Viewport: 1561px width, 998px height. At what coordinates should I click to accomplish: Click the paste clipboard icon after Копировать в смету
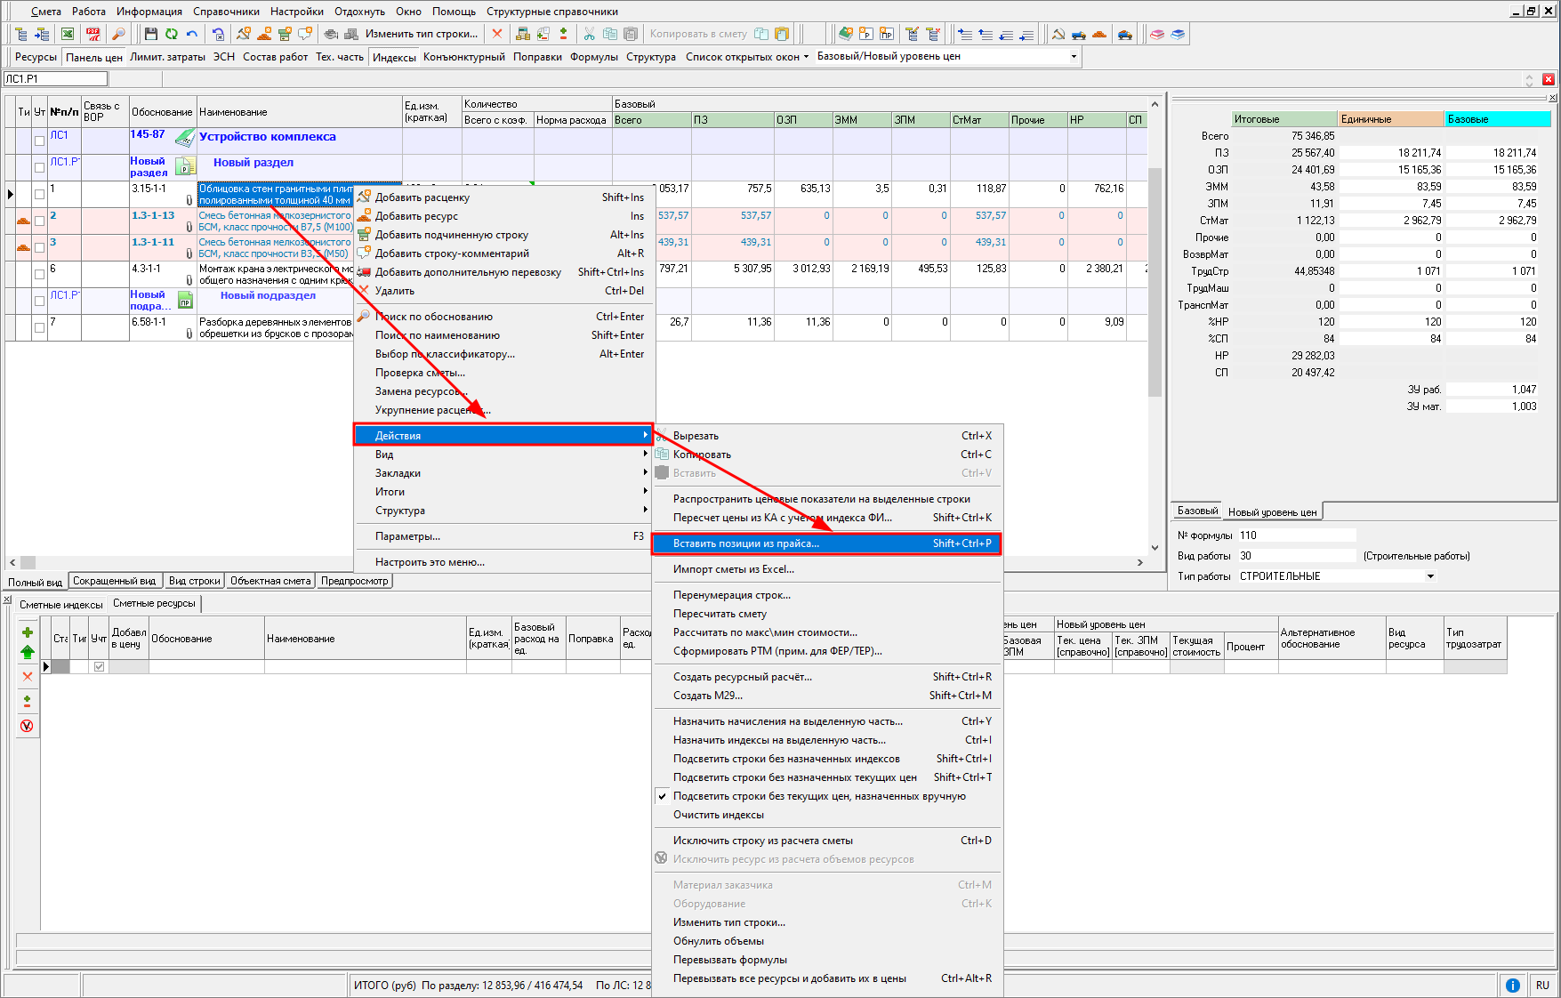[782, 34]
